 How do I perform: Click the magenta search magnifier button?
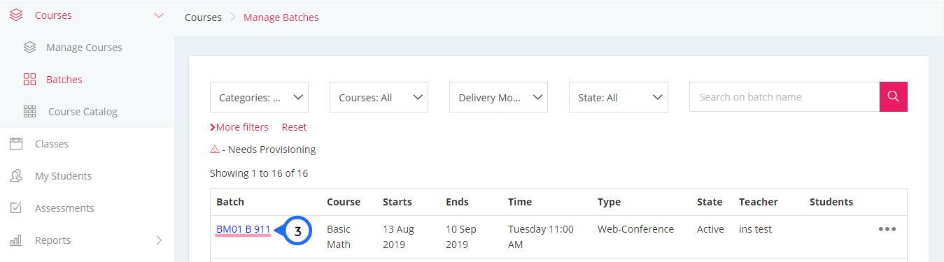tap(894, 96)
